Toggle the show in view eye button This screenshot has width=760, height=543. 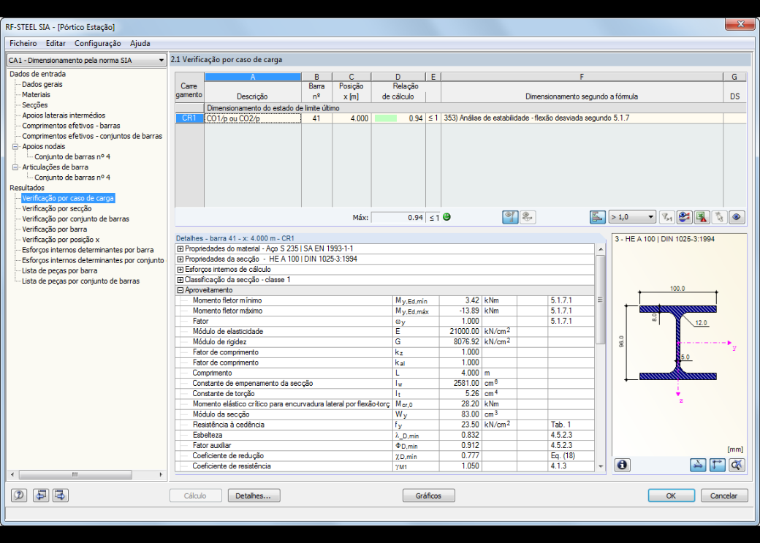(510, 217)
